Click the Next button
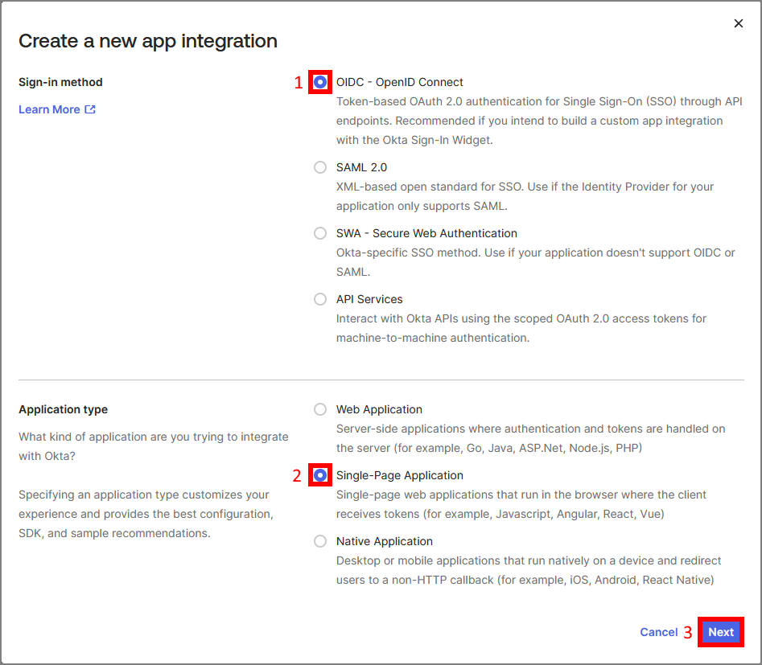Image resolution: width=762 pixels, height=665 pixels. pos(720,632)
